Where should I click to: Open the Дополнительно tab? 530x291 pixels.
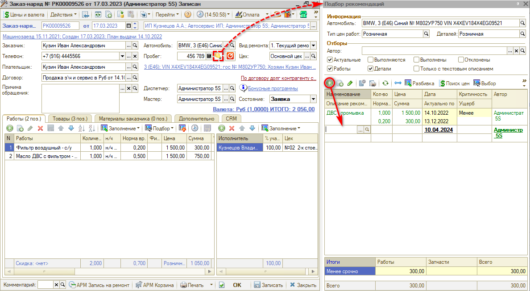197,118
